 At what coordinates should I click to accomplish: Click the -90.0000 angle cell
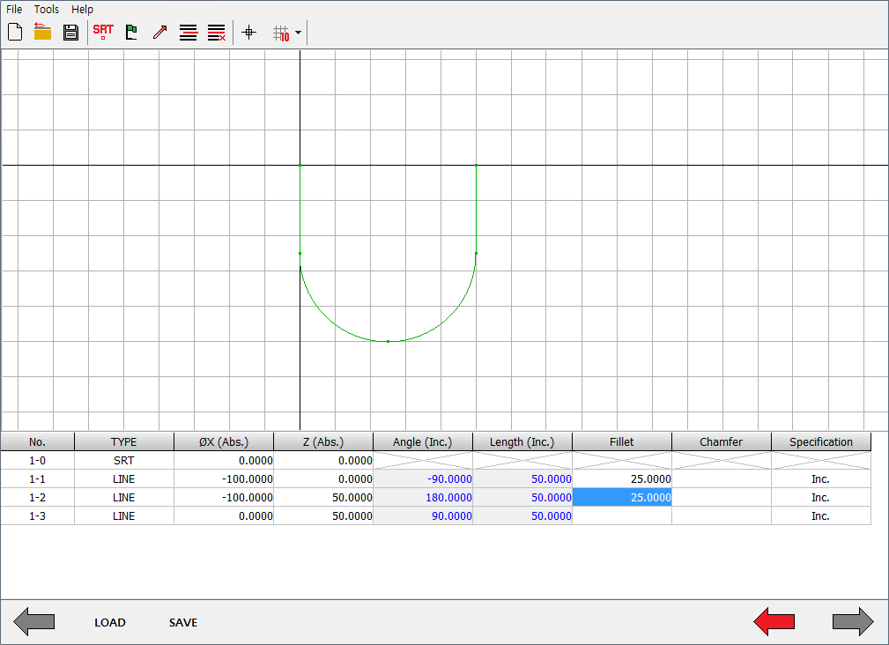tap(423, 479)
